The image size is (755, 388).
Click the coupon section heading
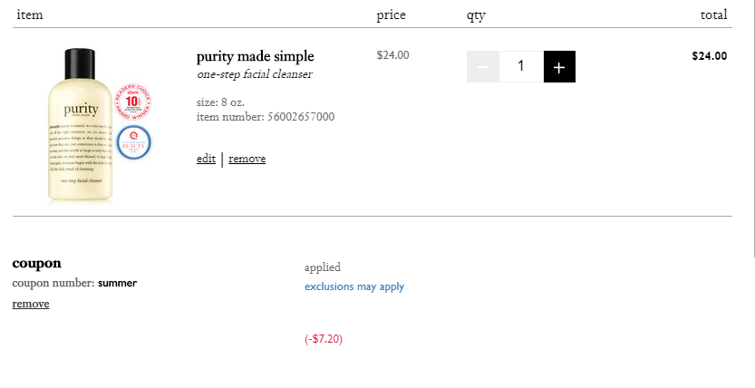click(36, 263)
